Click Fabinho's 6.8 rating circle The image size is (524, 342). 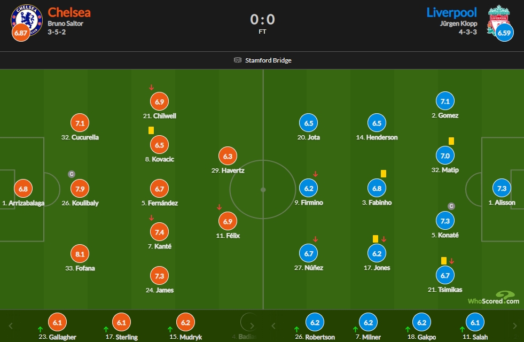[377, 188]
